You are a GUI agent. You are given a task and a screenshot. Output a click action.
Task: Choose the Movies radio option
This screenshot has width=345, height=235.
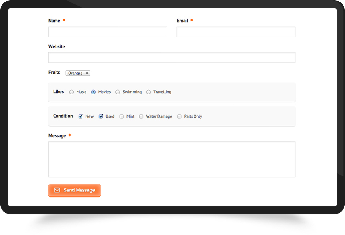(x=94, y=92)
